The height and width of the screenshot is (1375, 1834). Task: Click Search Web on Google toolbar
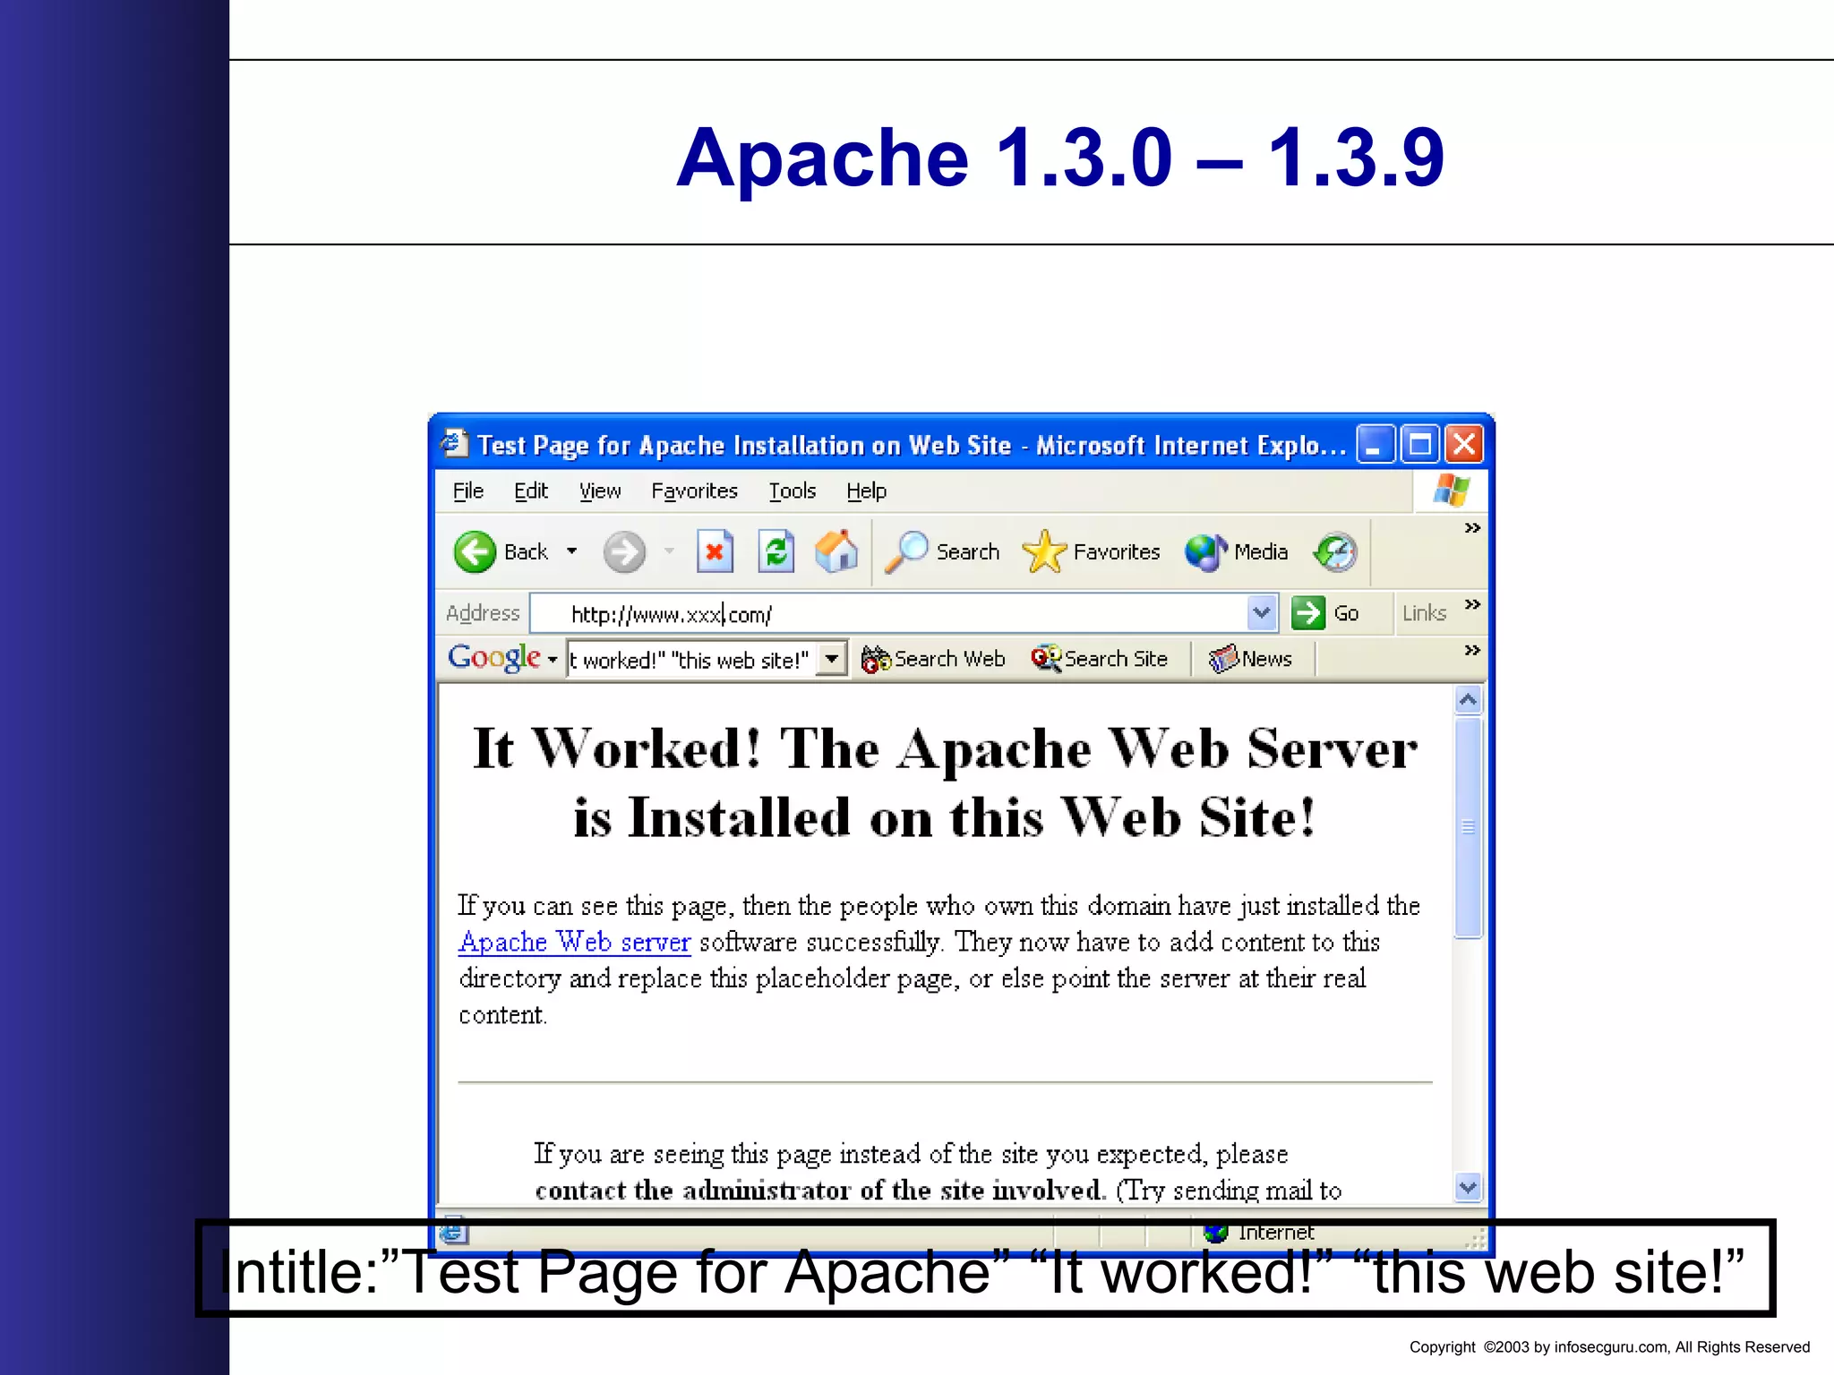933,659
